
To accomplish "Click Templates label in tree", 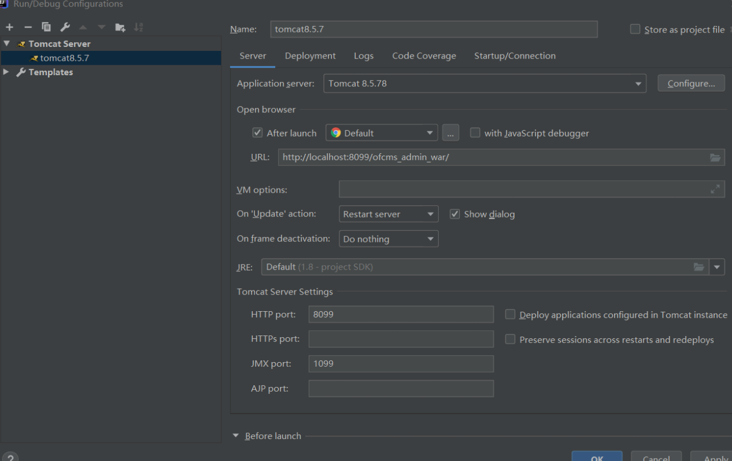I will (51, 72).
